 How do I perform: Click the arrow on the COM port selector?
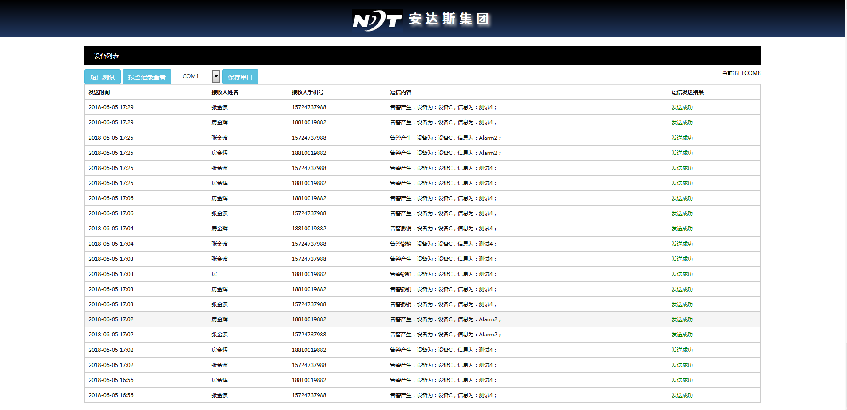(216, 76)
